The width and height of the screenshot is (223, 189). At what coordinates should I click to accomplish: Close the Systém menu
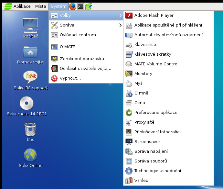(x=58, y=6)
